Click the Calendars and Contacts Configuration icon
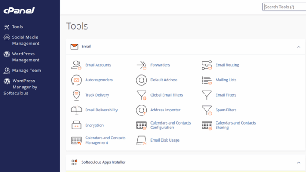 pos(142,125)
